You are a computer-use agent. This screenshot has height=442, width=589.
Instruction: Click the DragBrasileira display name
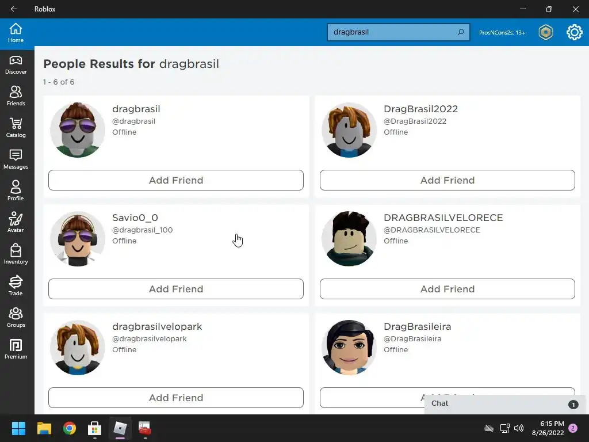(418, 327)
